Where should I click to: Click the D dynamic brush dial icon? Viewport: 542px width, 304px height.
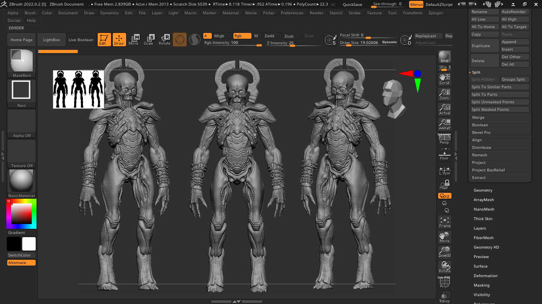click(406, 40)
